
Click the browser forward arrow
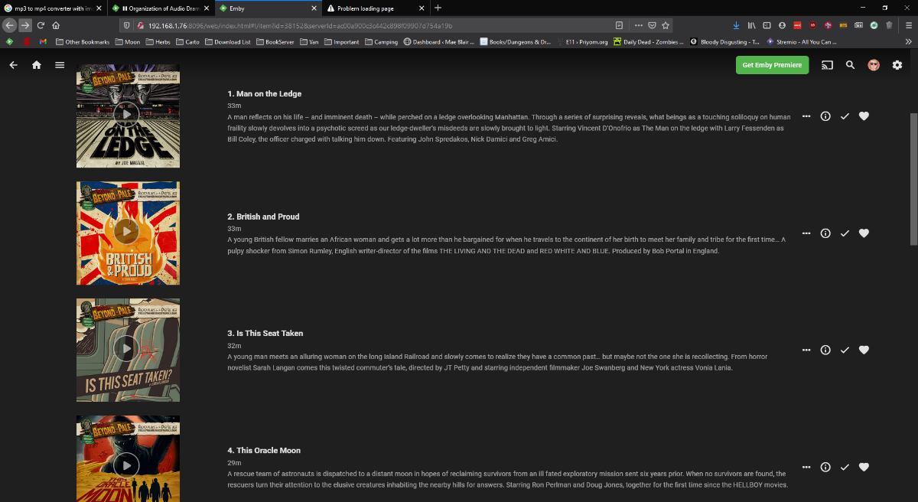click(x=24, y=24)
